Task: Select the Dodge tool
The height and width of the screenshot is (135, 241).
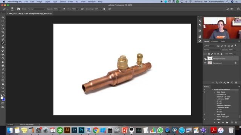Action: click(x=3, y=66)
